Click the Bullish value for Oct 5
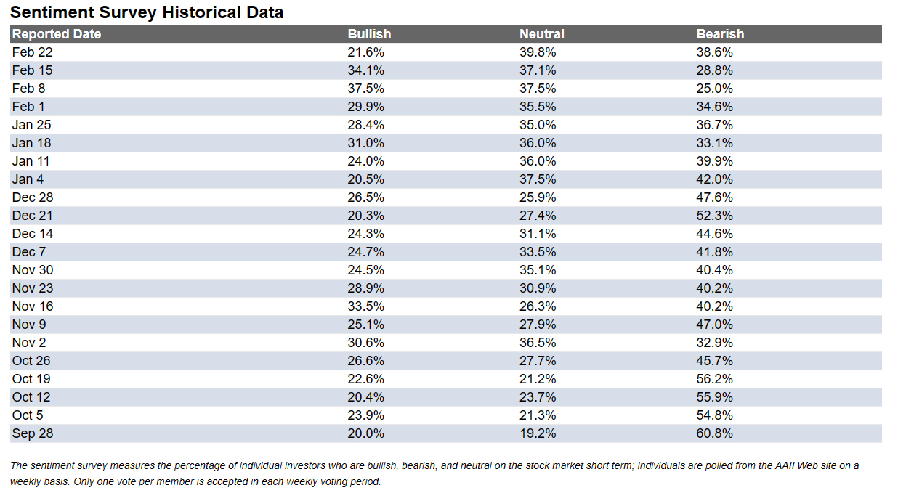 tap(366, 415)
